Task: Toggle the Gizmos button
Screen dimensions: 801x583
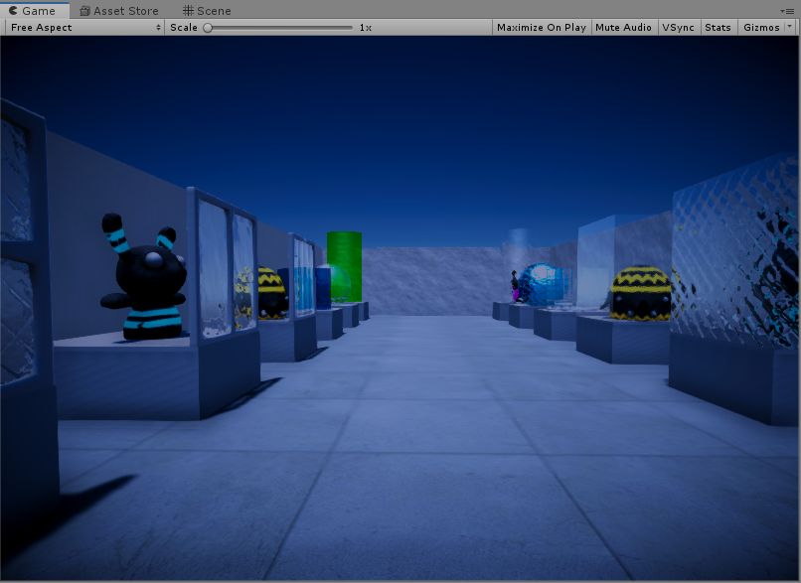Action: pos(761,28)
